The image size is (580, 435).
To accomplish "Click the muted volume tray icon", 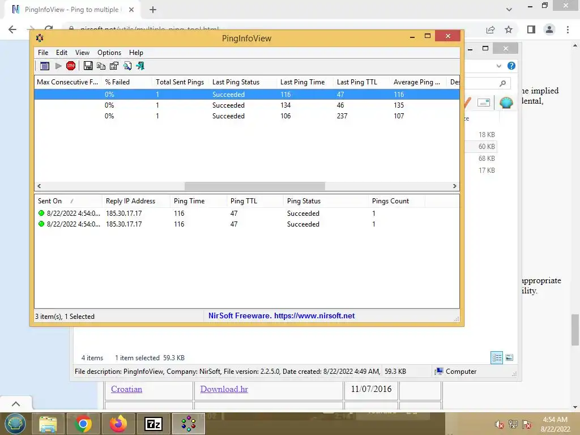I will 499,424.
